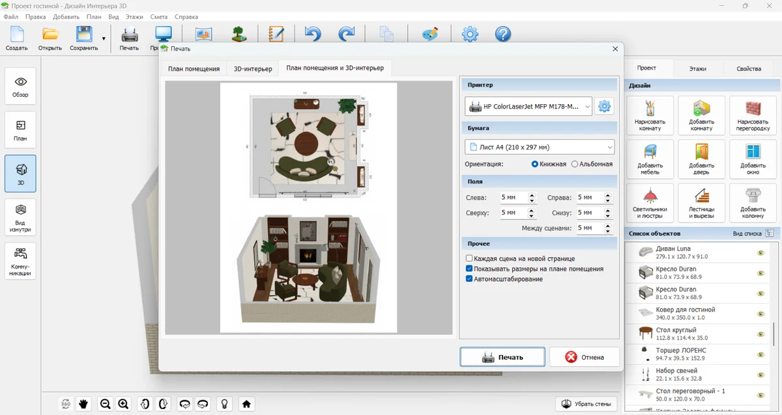Screen dimensions: 782x415
Task: Uncheck the Автомасштабирование checkbox
Action: pyautogui.click(x=469, y=279)
